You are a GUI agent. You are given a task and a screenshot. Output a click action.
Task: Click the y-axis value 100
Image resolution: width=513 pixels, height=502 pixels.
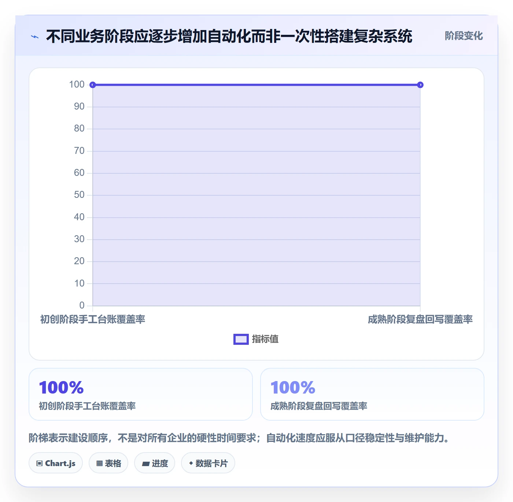pyautogui.click(x=77, y=85)
